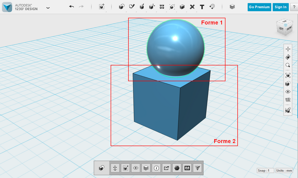Export selection using the arrow icon
298x178 pixels.
click(x=167, y=168)
